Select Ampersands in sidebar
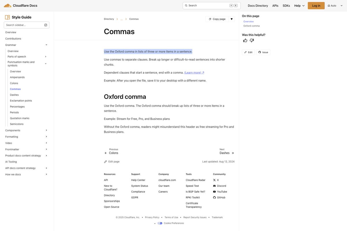347x231 pixels. click(17, 77)
